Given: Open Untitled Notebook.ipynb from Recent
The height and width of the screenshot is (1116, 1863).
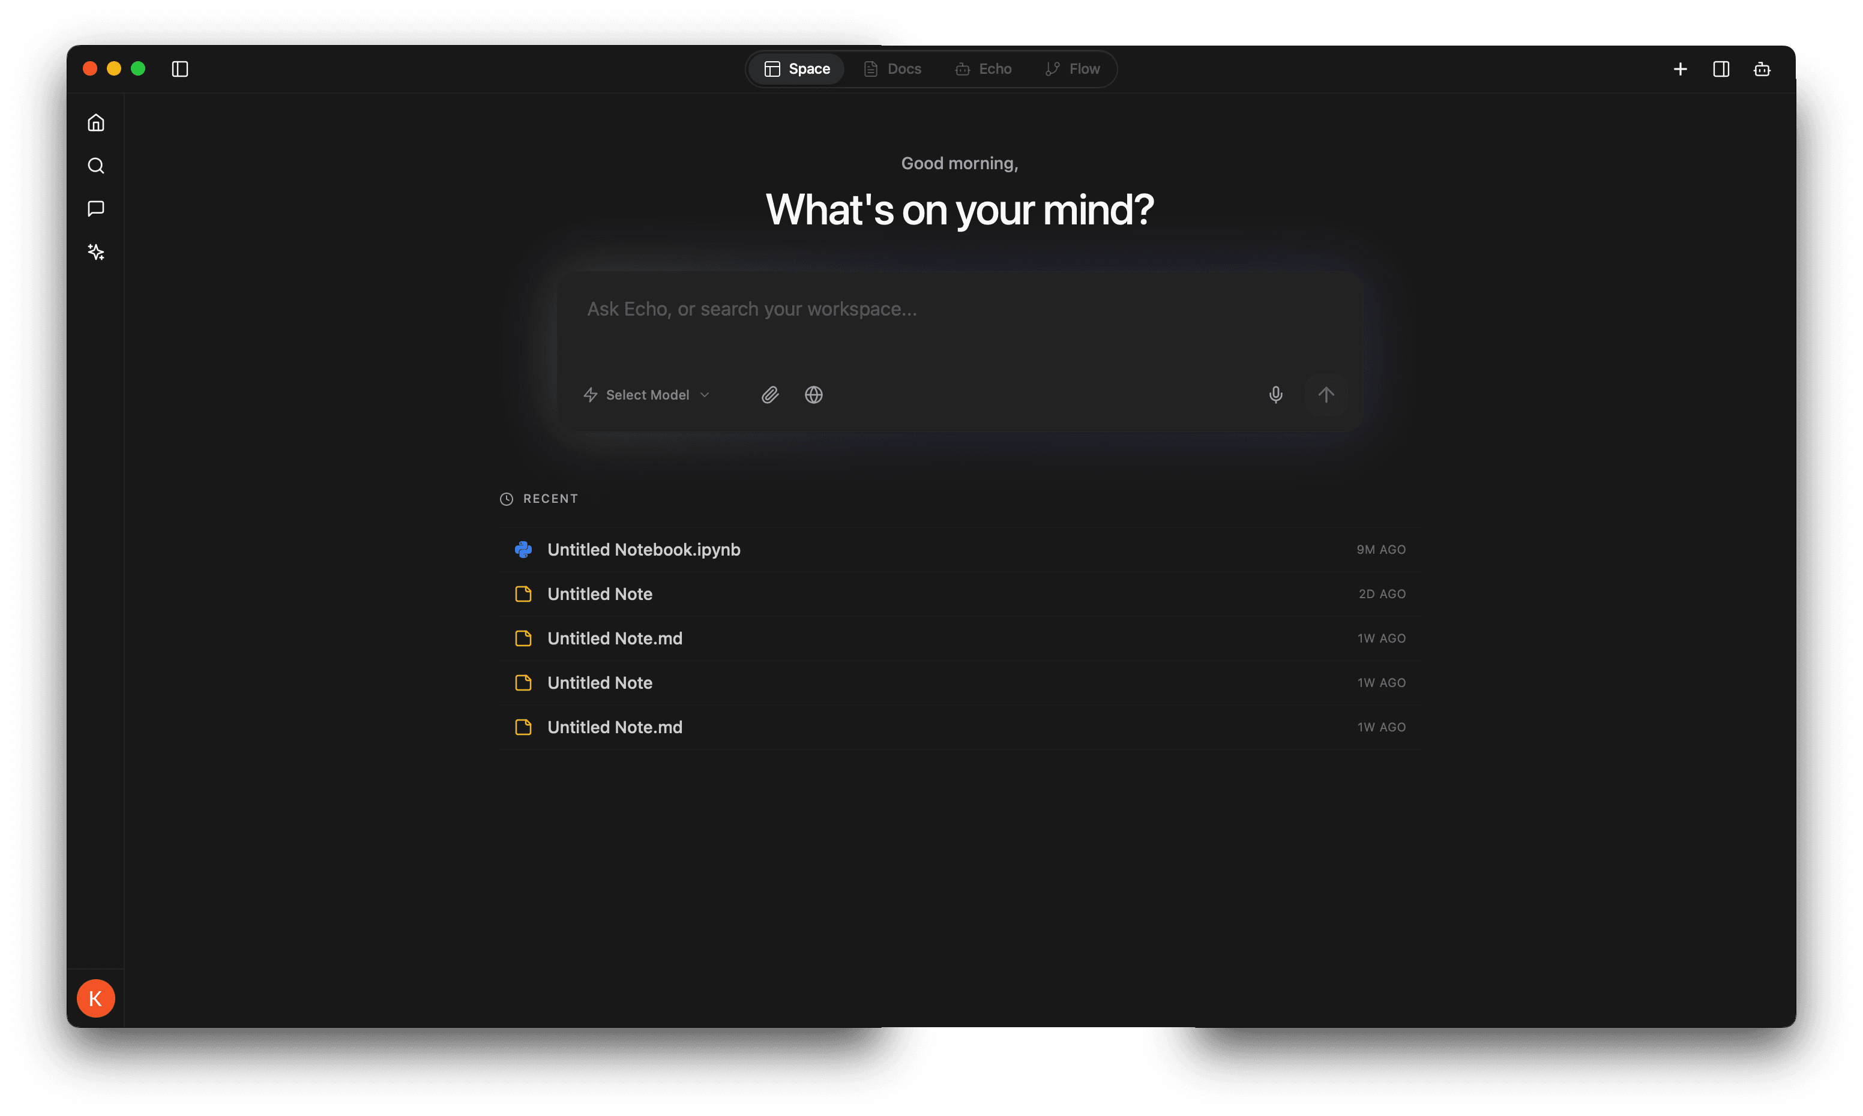Looking at the screenshot, I should click(643, 549).
